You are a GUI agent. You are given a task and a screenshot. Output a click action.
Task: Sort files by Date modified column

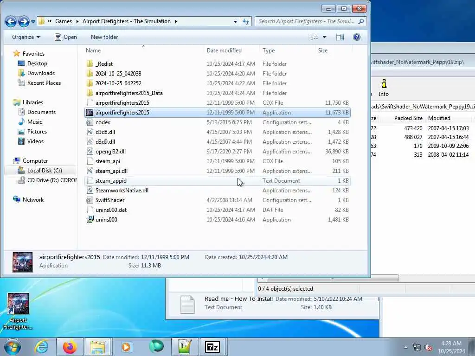[224, 51]
